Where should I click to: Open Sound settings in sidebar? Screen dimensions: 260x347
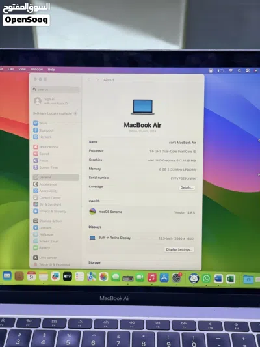[41, 154]
